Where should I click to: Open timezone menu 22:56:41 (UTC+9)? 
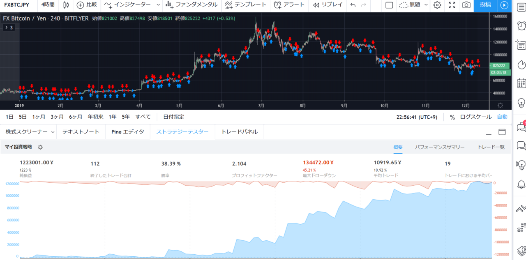tap(417, 117)
